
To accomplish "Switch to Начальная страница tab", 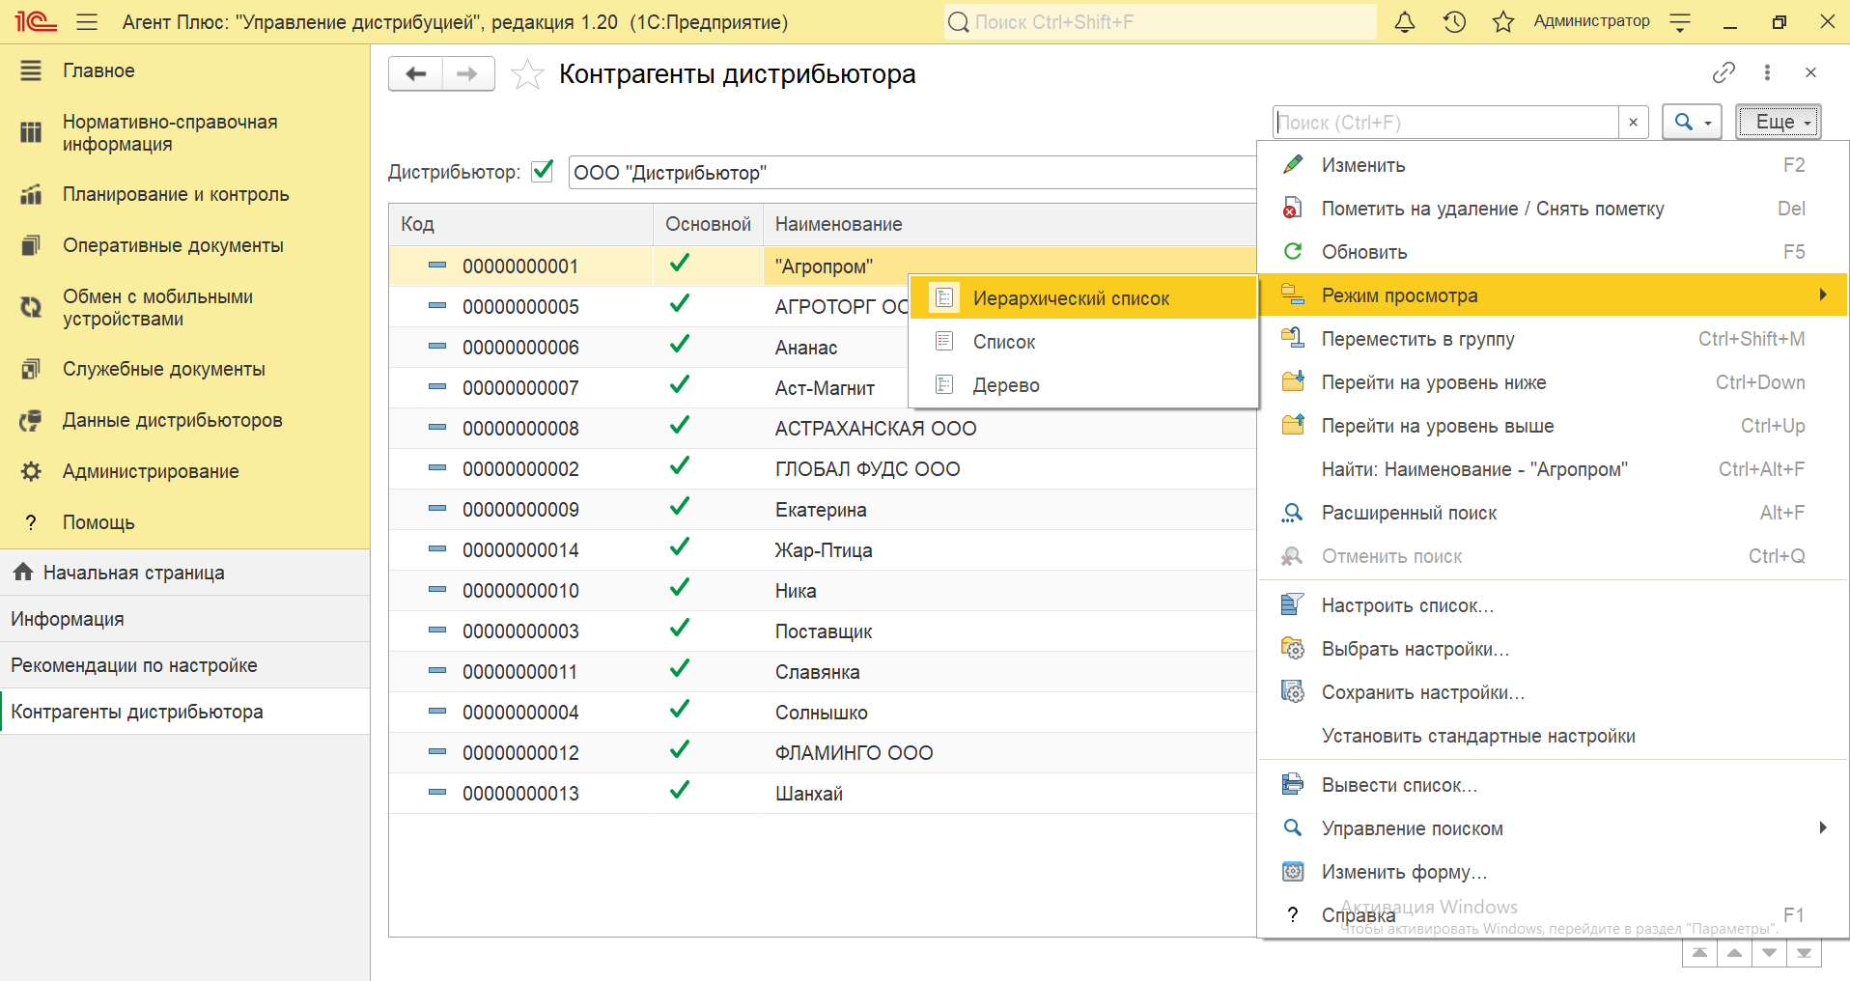I will click(184, 573).
